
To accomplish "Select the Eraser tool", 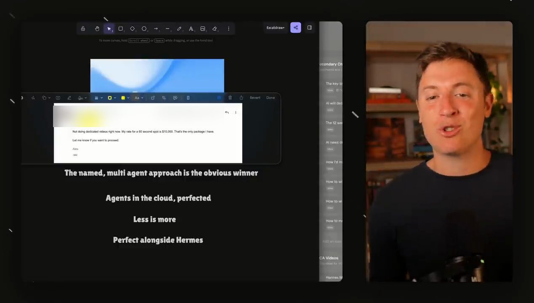I will (215, 29).
